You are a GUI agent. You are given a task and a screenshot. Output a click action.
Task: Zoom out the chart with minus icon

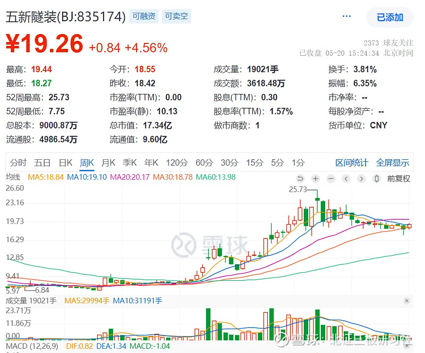point(331,178)
